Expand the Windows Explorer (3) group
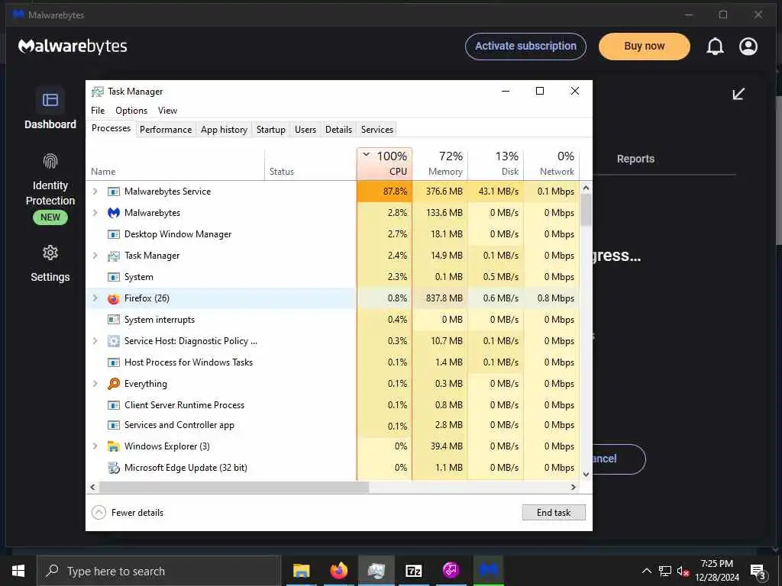Viewport: 782px width, 586px height. pos(95,446)
